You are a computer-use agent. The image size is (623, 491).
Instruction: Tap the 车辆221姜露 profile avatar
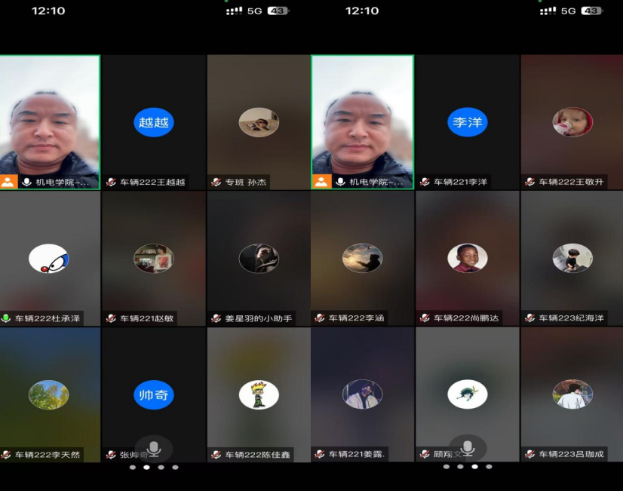pyautogui.click(x=362, y=394)
